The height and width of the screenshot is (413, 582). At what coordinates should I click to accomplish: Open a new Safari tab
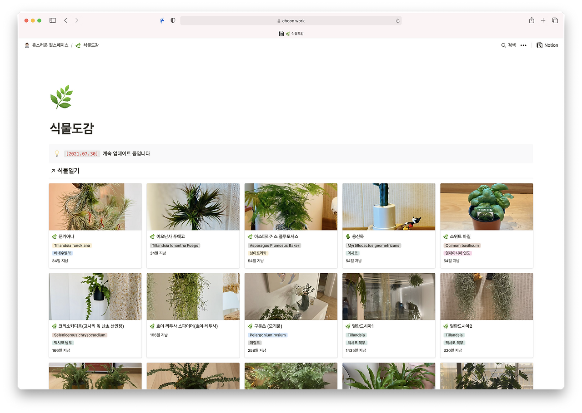click(543, 20)
